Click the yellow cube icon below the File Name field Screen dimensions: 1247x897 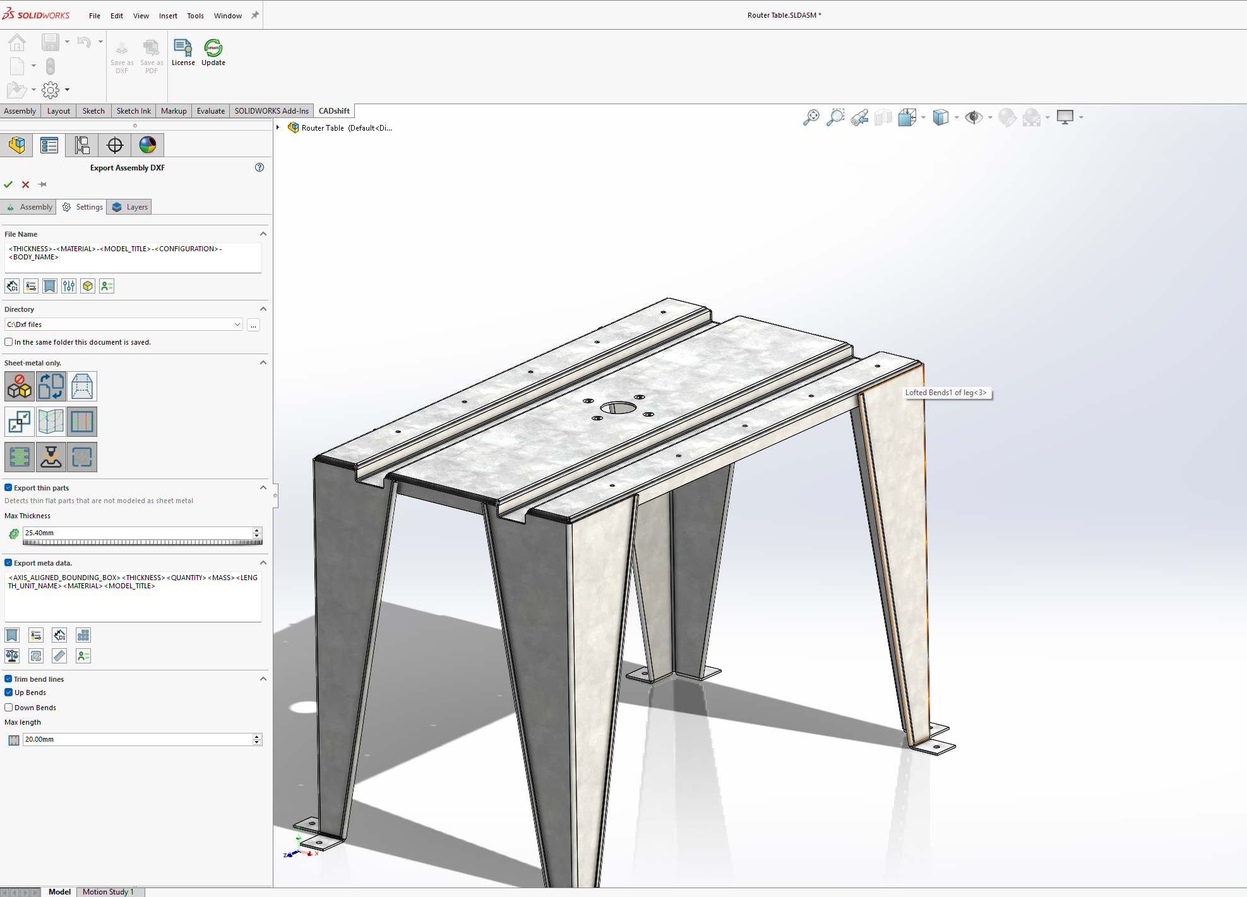[88, 286]
